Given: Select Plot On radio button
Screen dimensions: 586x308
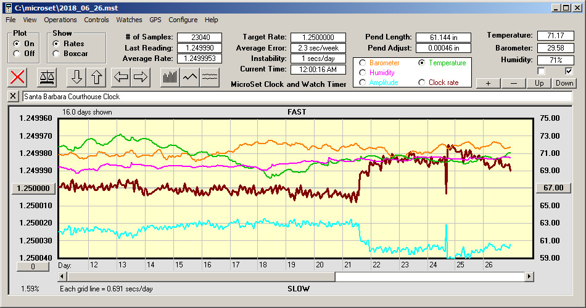Looking at the screenshot, I should [16, 44].
